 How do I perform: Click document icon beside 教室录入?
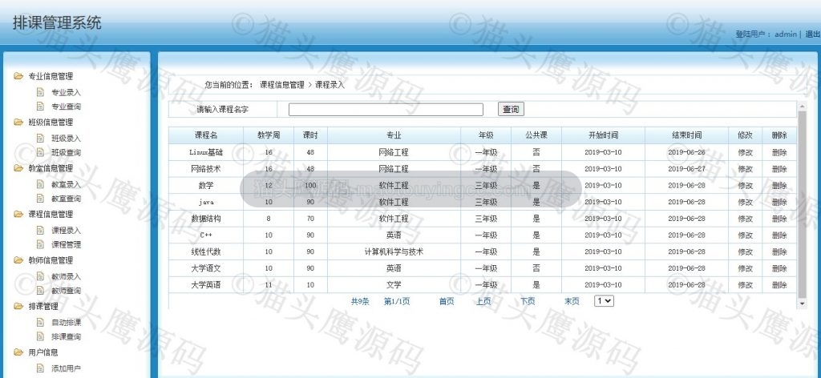[40, 184]
